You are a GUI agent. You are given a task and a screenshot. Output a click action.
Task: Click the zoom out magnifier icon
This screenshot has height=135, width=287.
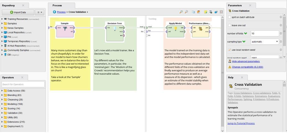point(186,12)
